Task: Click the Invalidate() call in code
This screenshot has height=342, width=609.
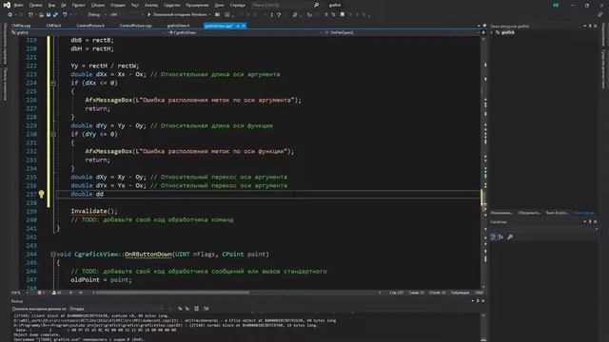Action: pos(93,211)
